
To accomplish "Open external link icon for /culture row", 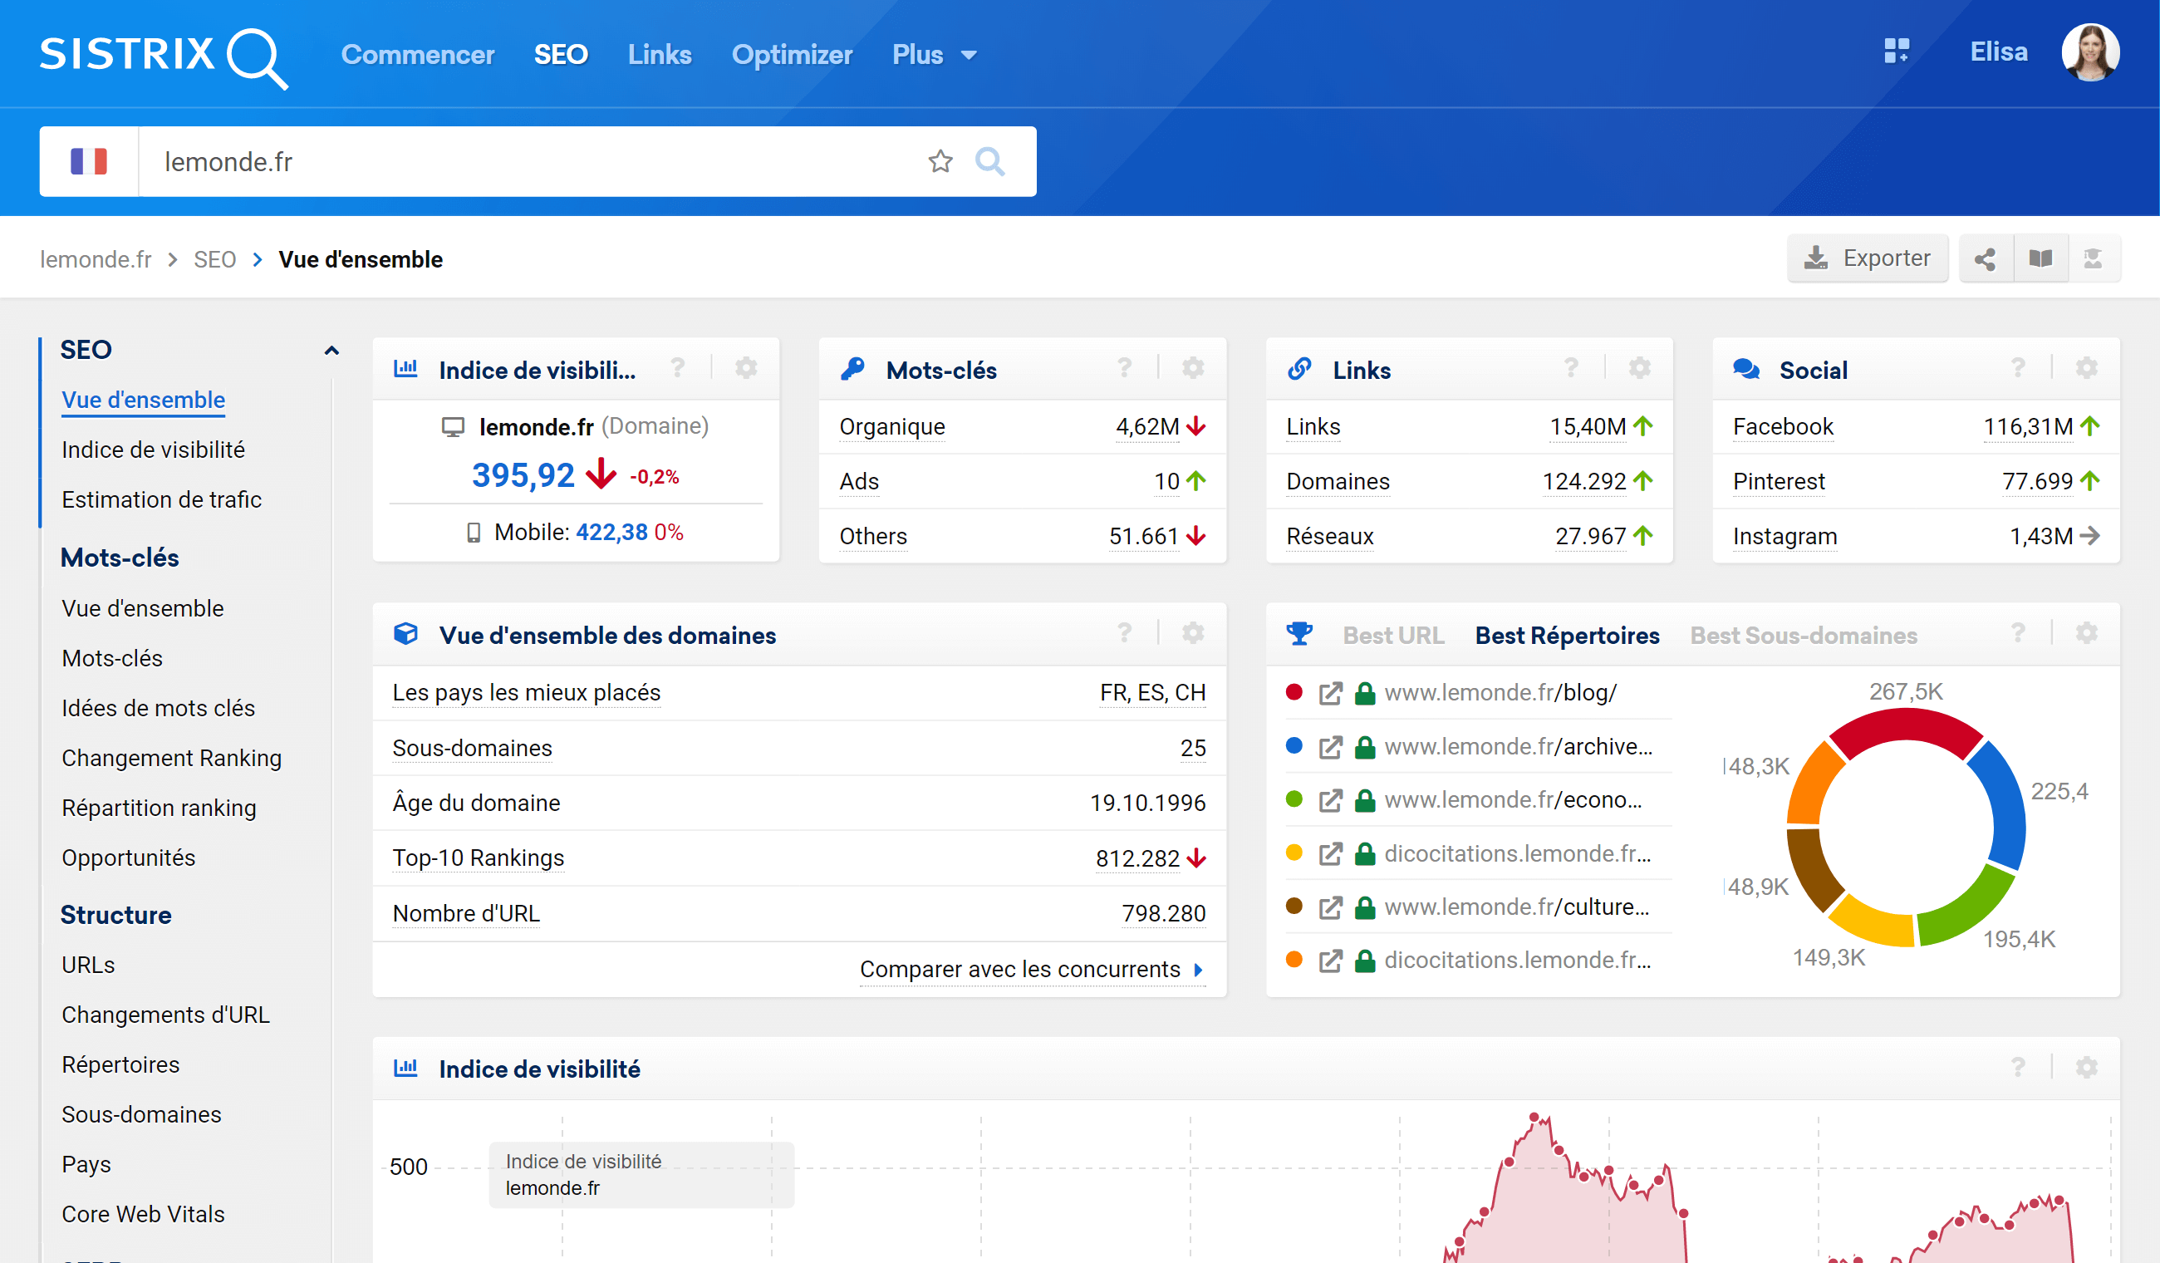I will (1330, 907).
